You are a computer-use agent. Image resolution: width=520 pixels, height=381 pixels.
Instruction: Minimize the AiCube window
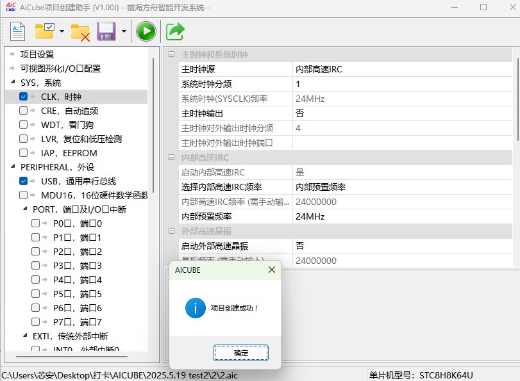point(455,7)
